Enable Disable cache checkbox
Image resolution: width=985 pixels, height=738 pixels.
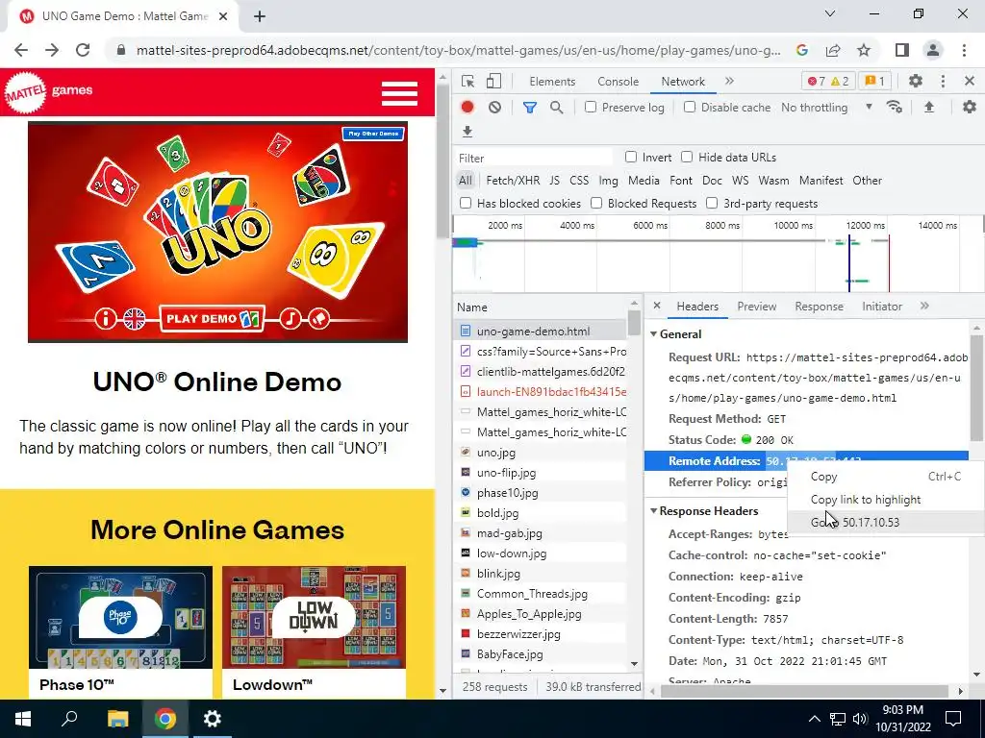click(690, 107)
